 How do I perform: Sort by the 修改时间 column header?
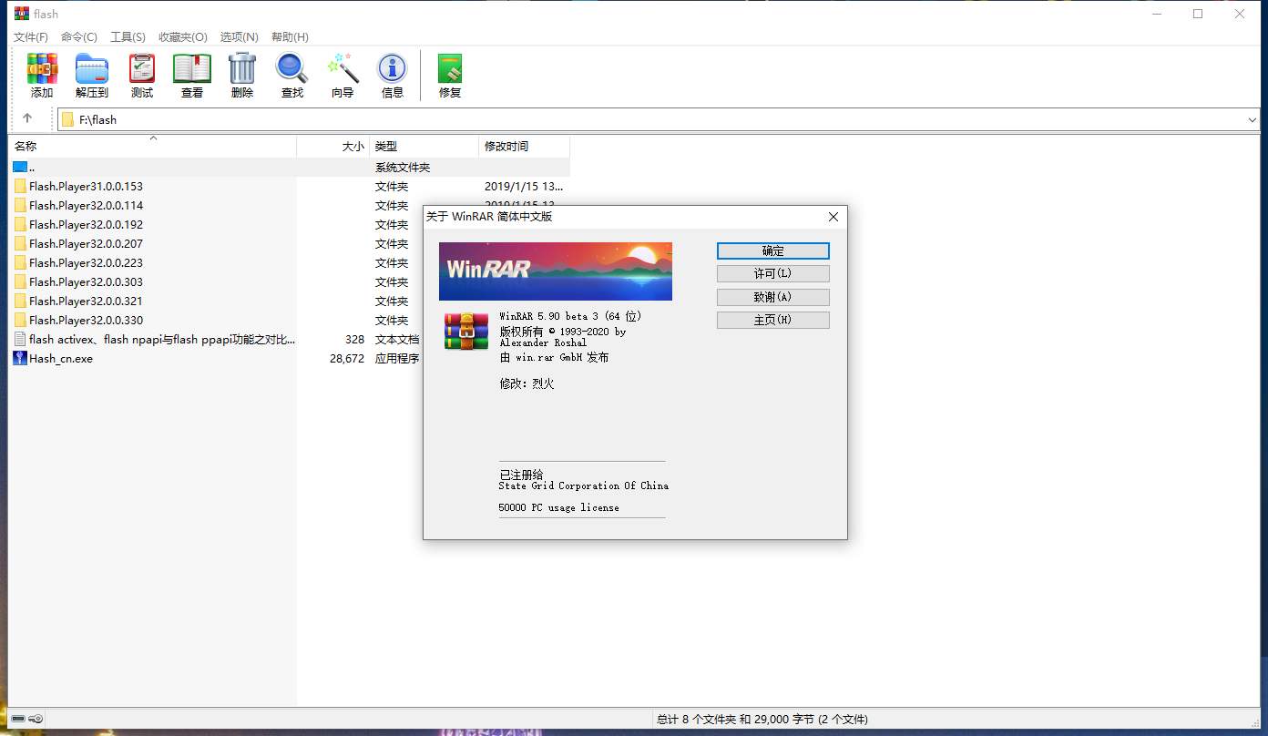click(x=524, y=146)
